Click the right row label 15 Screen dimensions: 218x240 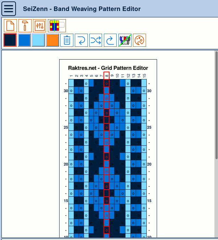[149, 201]
